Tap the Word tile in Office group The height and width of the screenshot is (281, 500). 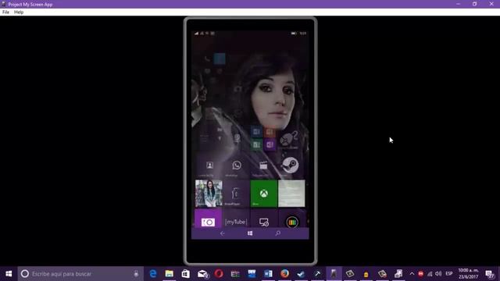(x=256, y=132)
